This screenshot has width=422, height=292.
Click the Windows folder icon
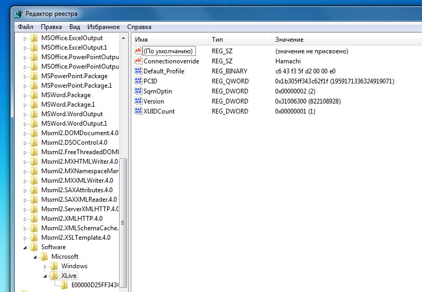[x=55, y=266]
